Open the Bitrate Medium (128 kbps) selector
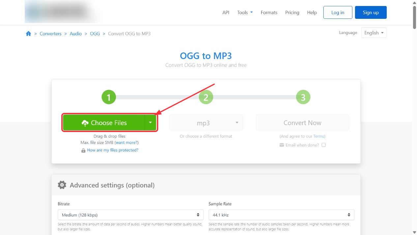This screenshot has height=235, width=417. coord(131,215)
